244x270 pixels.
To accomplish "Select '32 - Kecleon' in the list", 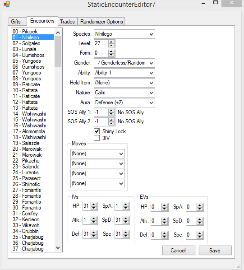I will [x=26, y=219].
